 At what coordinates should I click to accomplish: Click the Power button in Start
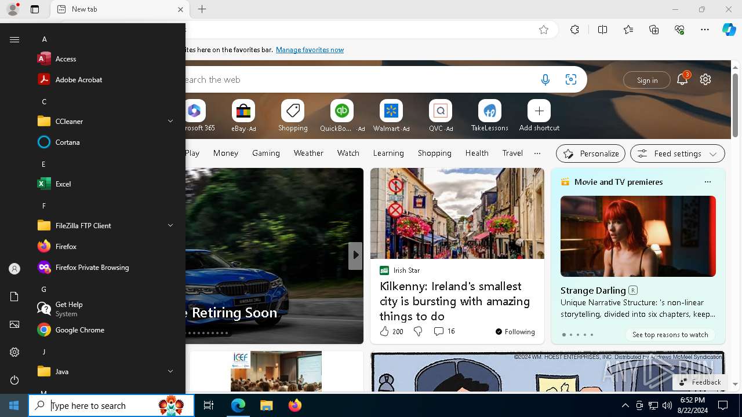click(x=14, y=380)
